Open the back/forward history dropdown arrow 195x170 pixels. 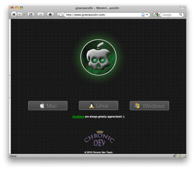[x=24, y=14]
